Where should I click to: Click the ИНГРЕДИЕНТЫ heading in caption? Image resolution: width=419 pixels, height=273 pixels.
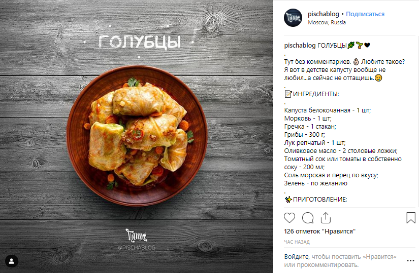click(316, 94)
